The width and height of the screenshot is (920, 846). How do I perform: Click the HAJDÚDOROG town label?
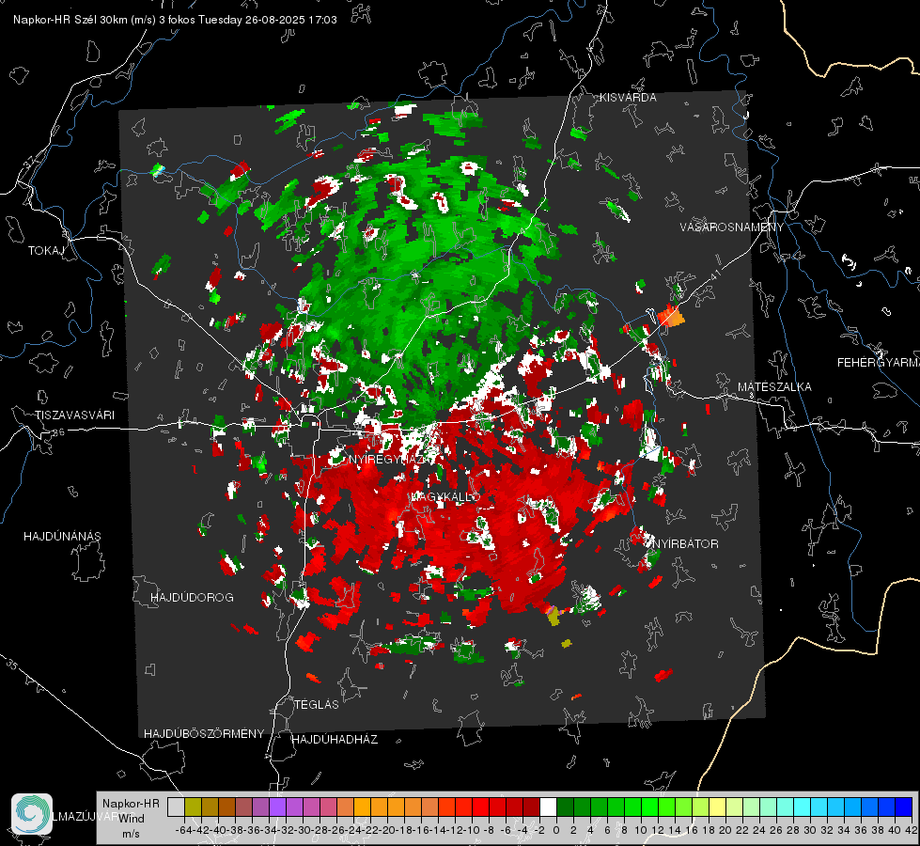point(192,597)
